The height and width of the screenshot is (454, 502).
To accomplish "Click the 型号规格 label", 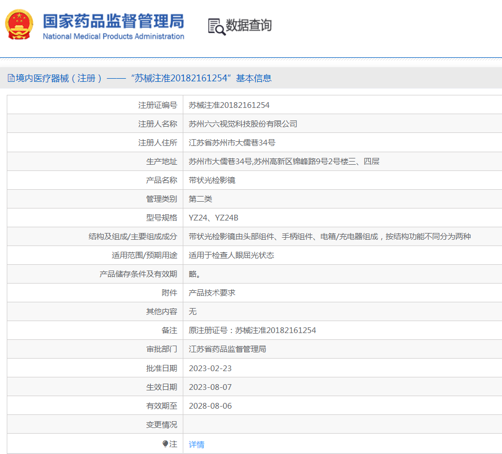I will 161,218.
